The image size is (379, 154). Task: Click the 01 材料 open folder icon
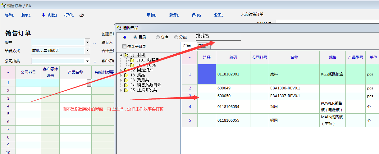pyautogui.click(x=126, y=55)
